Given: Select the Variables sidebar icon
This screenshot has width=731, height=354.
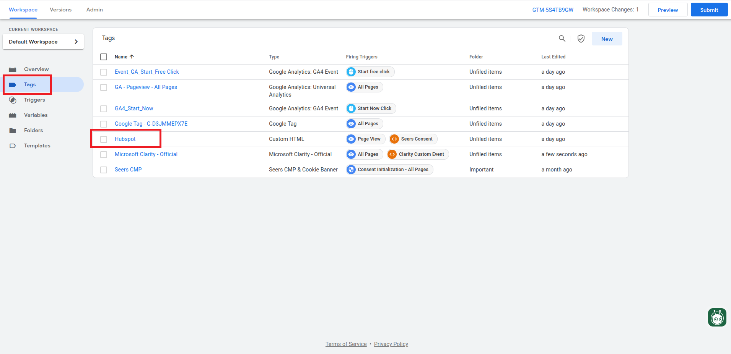Looking at the screenshot, I should (x=13, y=115).
